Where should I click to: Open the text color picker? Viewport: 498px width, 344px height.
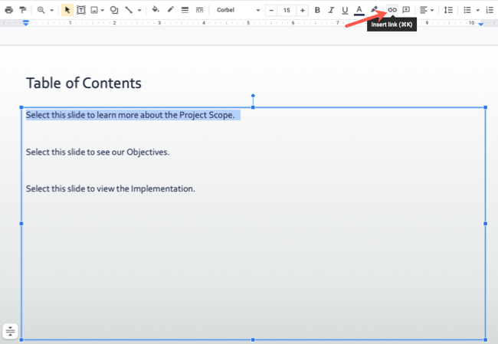click(x=359, y=10)
